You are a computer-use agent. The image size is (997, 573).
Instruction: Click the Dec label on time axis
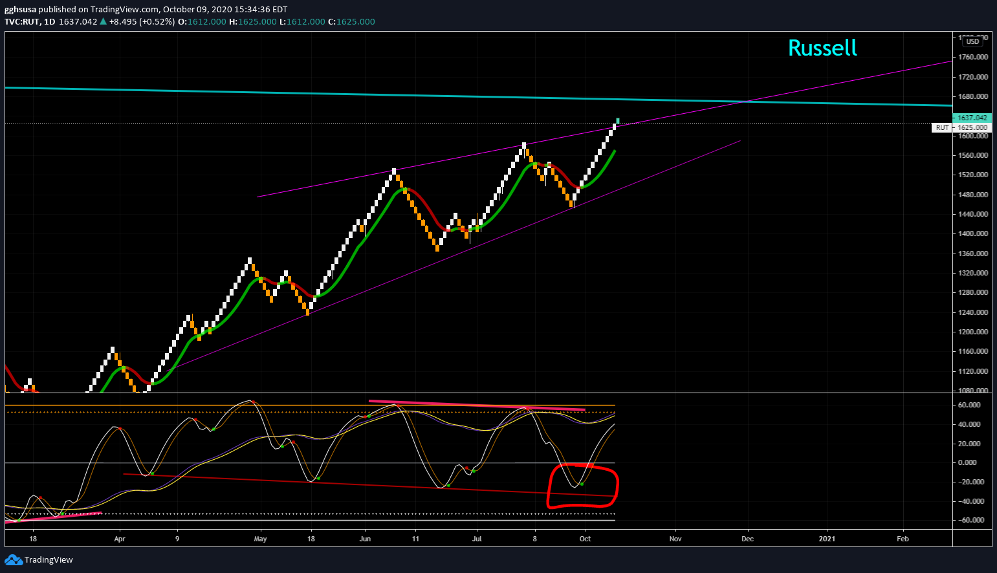pos(747,539)
